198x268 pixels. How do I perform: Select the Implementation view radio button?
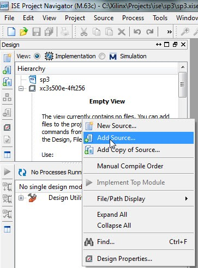[x=37, y=56]
